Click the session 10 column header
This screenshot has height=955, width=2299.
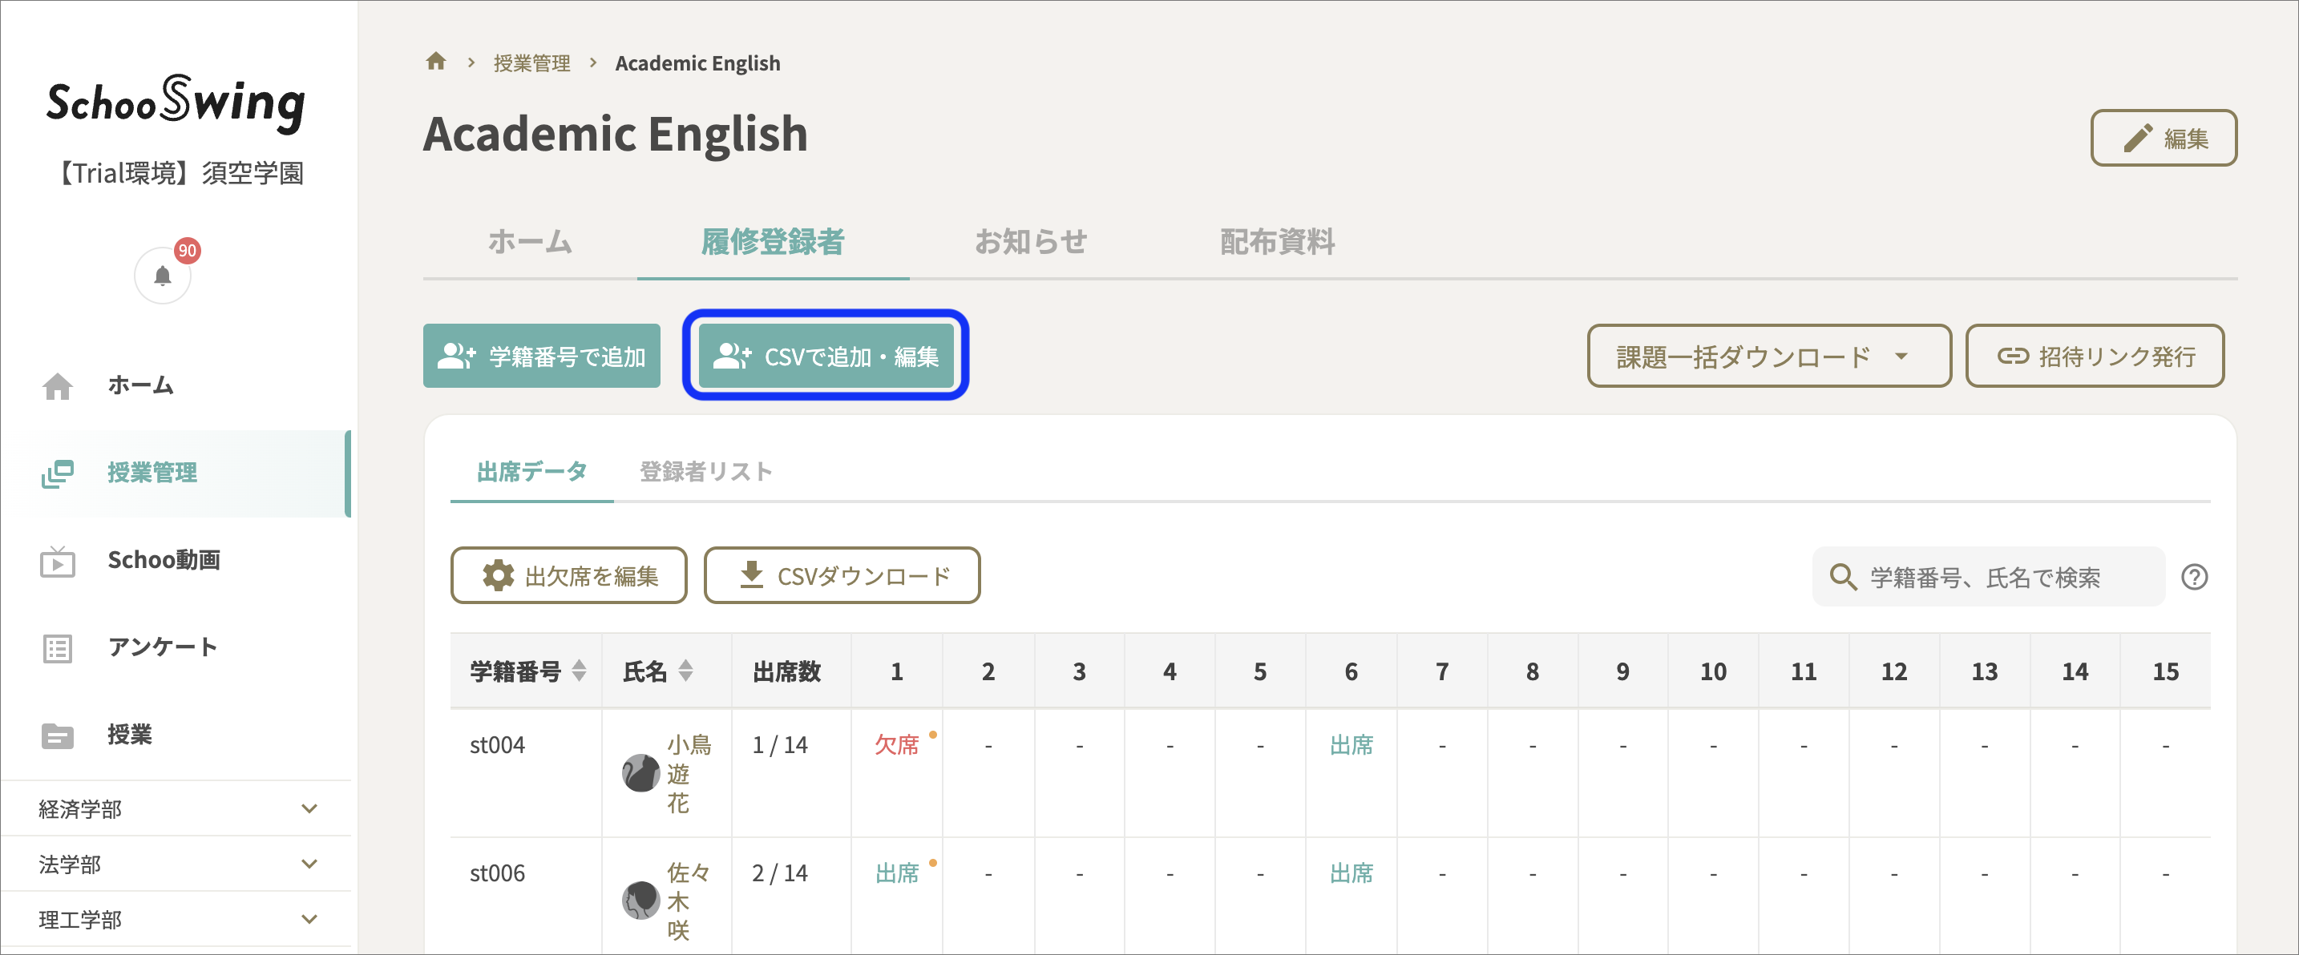(x=1713, y=671)
